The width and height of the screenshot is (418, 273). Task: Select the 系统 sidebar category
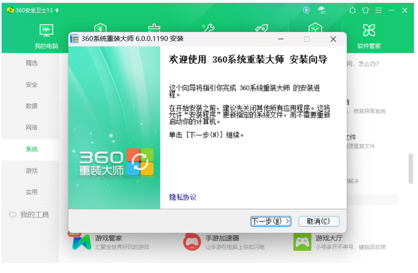point(31,149)
